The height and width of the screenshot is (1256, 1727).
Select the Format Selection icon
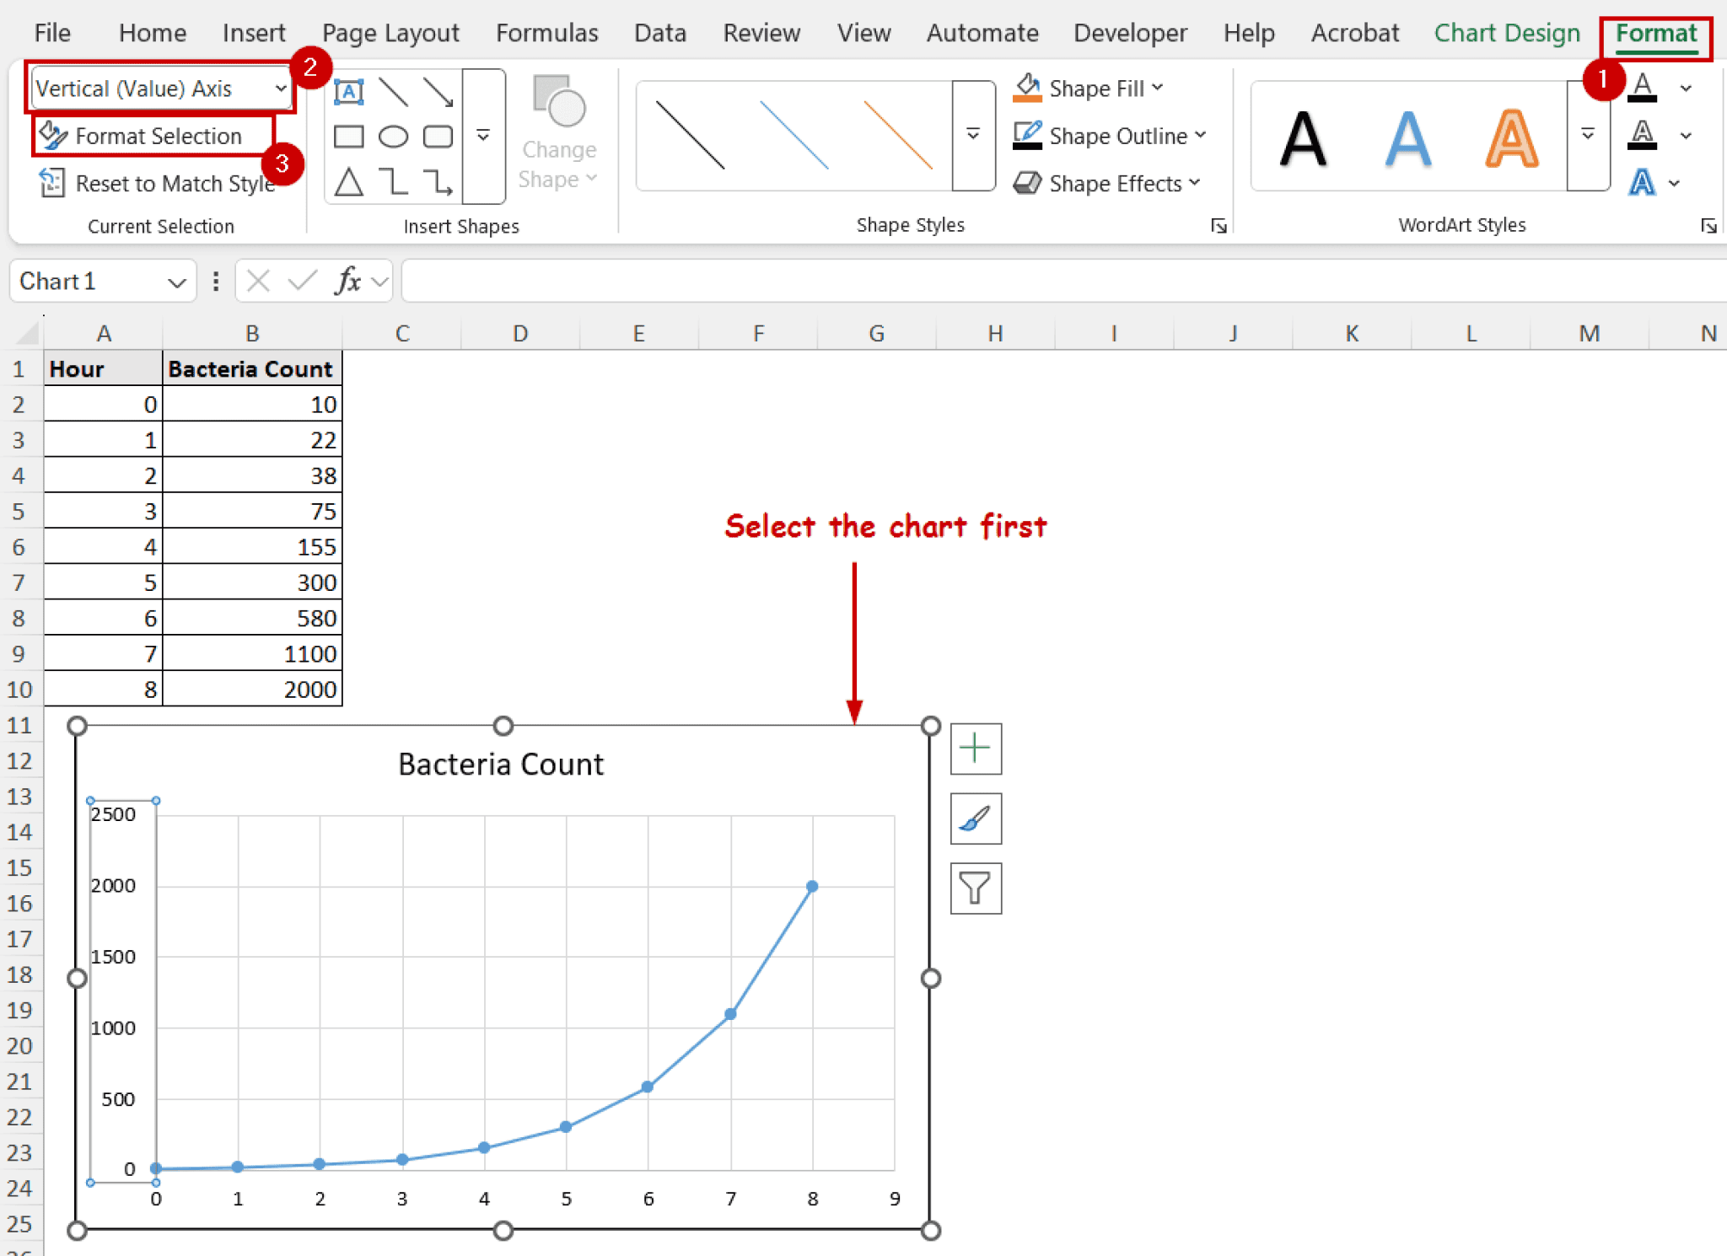click(53, 135)
